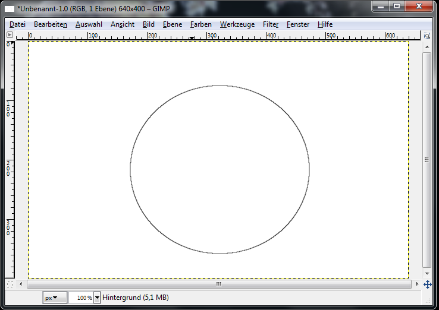Open the Filter menu

[x=271, y=24]
